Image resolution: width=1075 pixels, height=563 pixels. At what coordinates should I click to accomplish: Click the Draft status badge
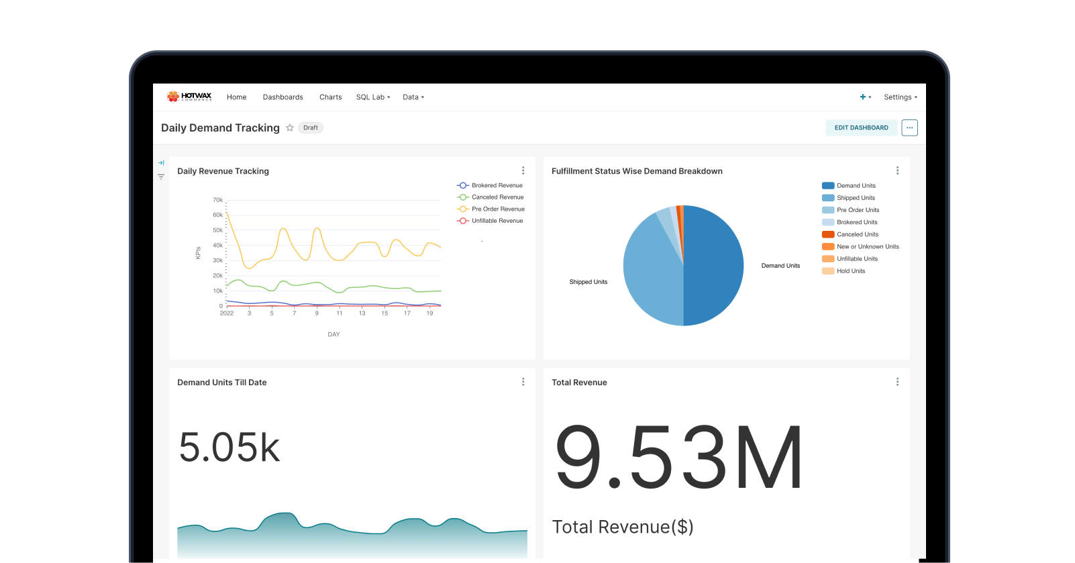(x=311, y=127)
